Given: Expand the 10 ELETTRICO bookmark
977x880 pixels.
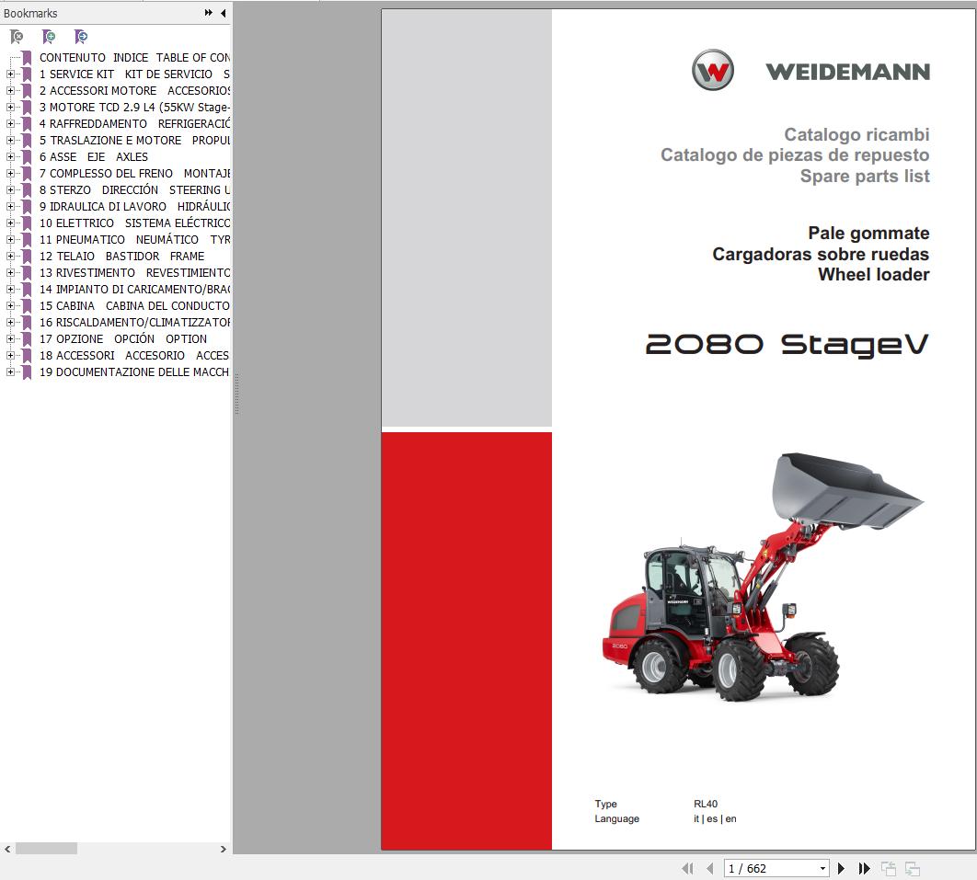Looking at the screenshot, I should pos(10,223).
